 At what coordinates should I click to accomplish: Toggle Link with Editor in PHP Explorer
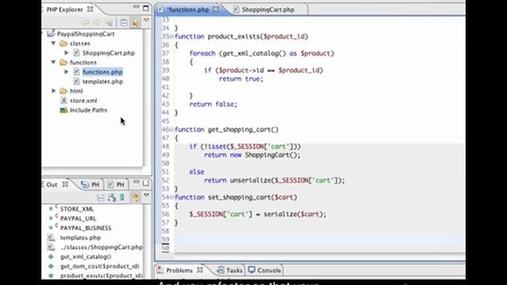click(135, 22)
